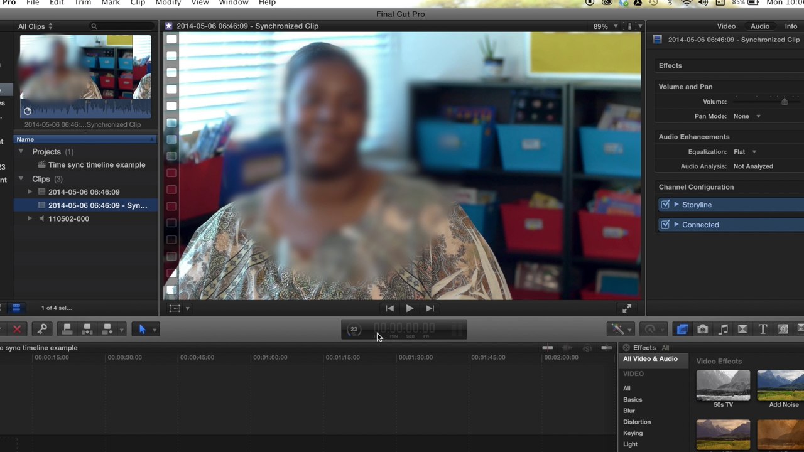Open the Modify menu
Screen dimensions: 804x452
[x=168, y=3]
